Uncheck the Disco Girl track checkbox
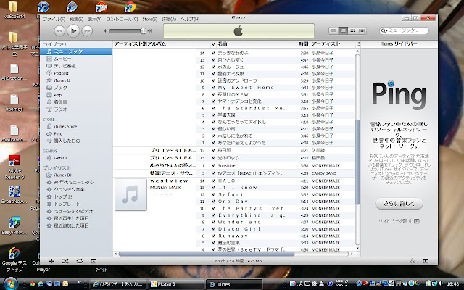The image size is (464, 290). coord(213,229)
